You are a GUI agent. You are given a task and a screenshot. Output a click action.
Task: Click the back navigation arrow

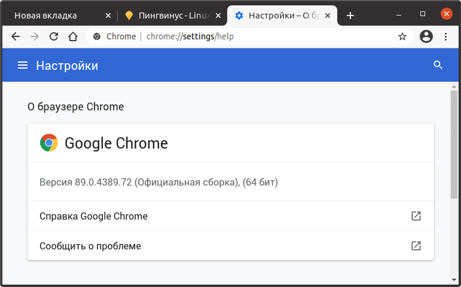coord(16,36)
